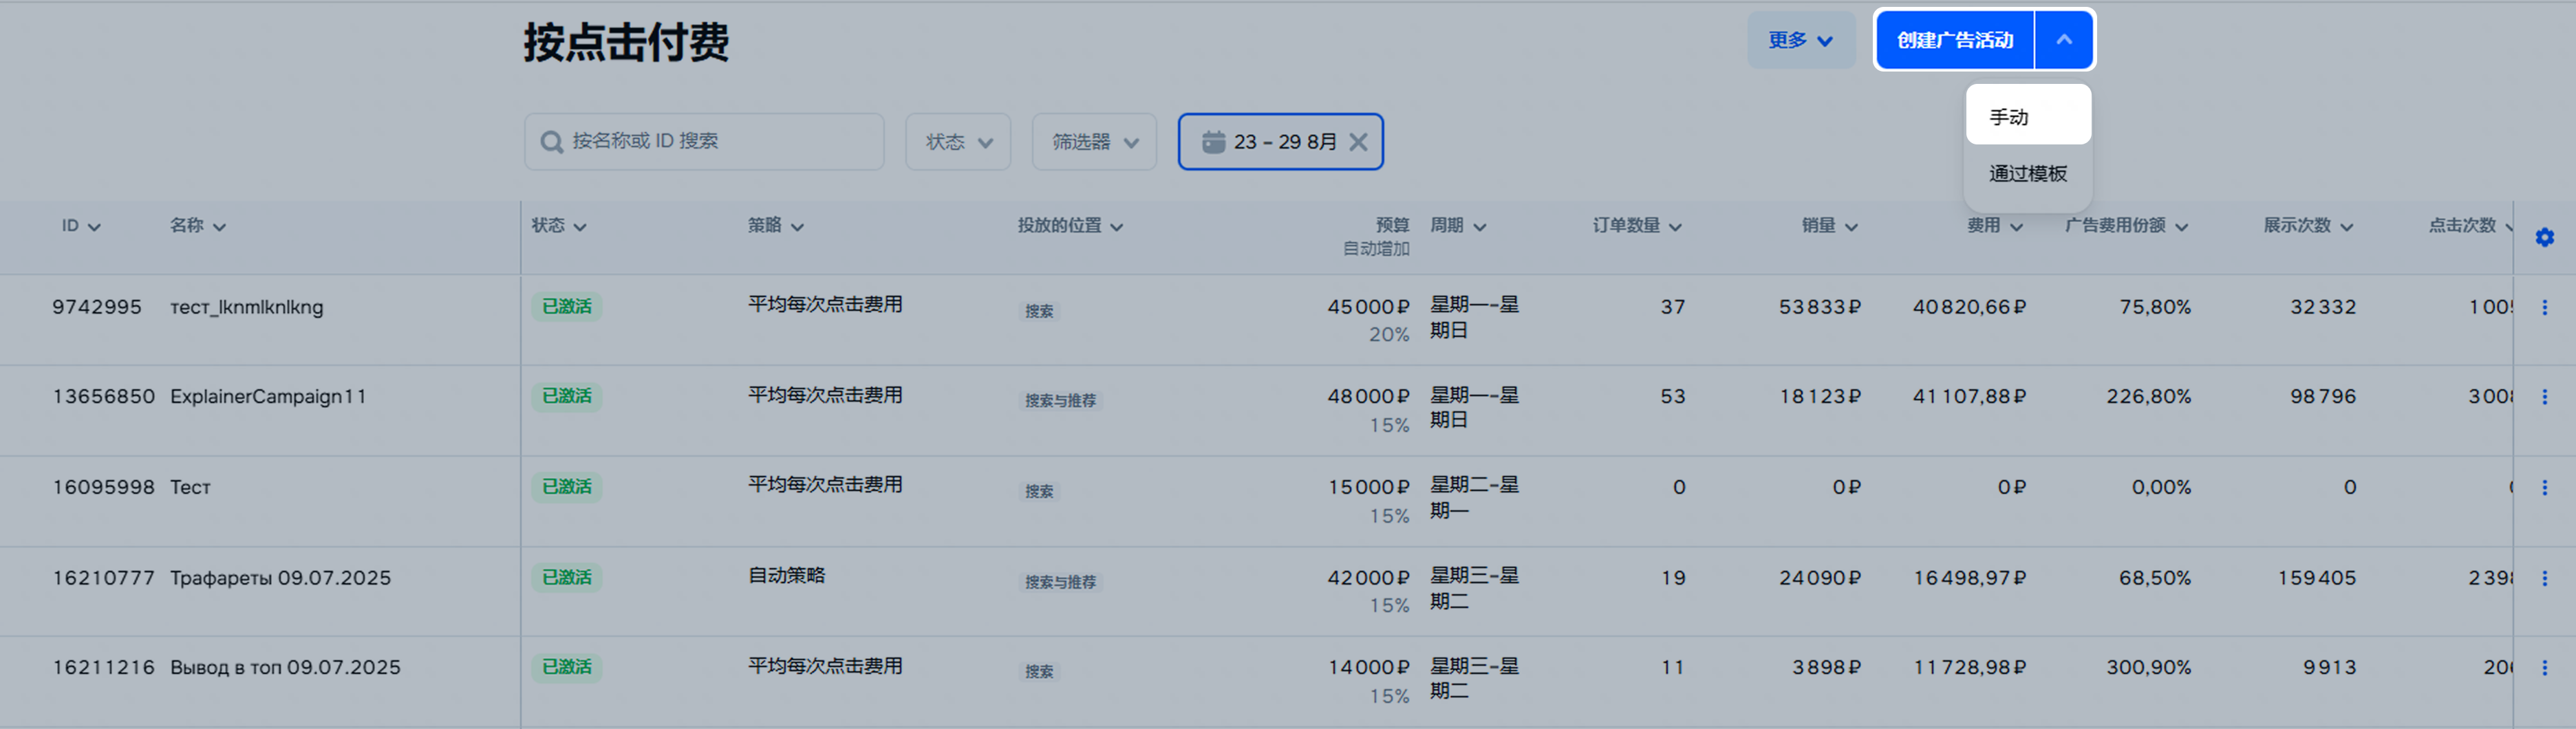Clear the 23–29 8月 date filter
Viewport: 2576px width, 729px height.
point(1357,142)
